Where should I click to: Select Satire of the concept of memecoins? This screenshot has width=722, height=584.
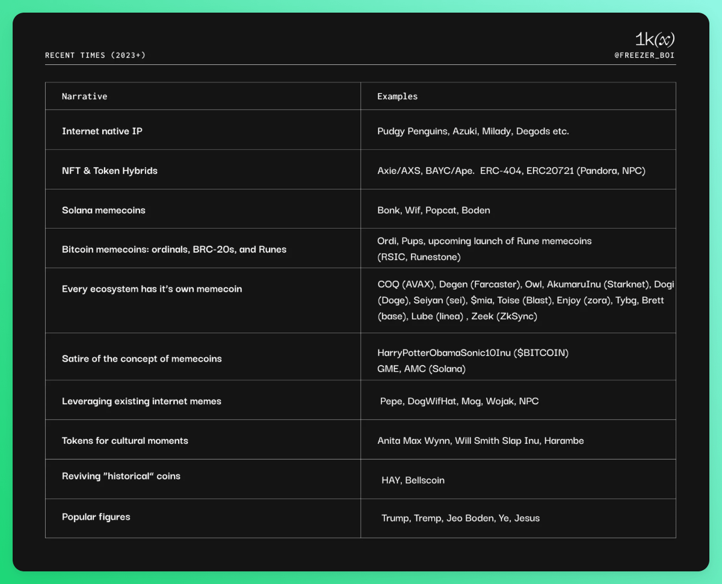(141, 358)
